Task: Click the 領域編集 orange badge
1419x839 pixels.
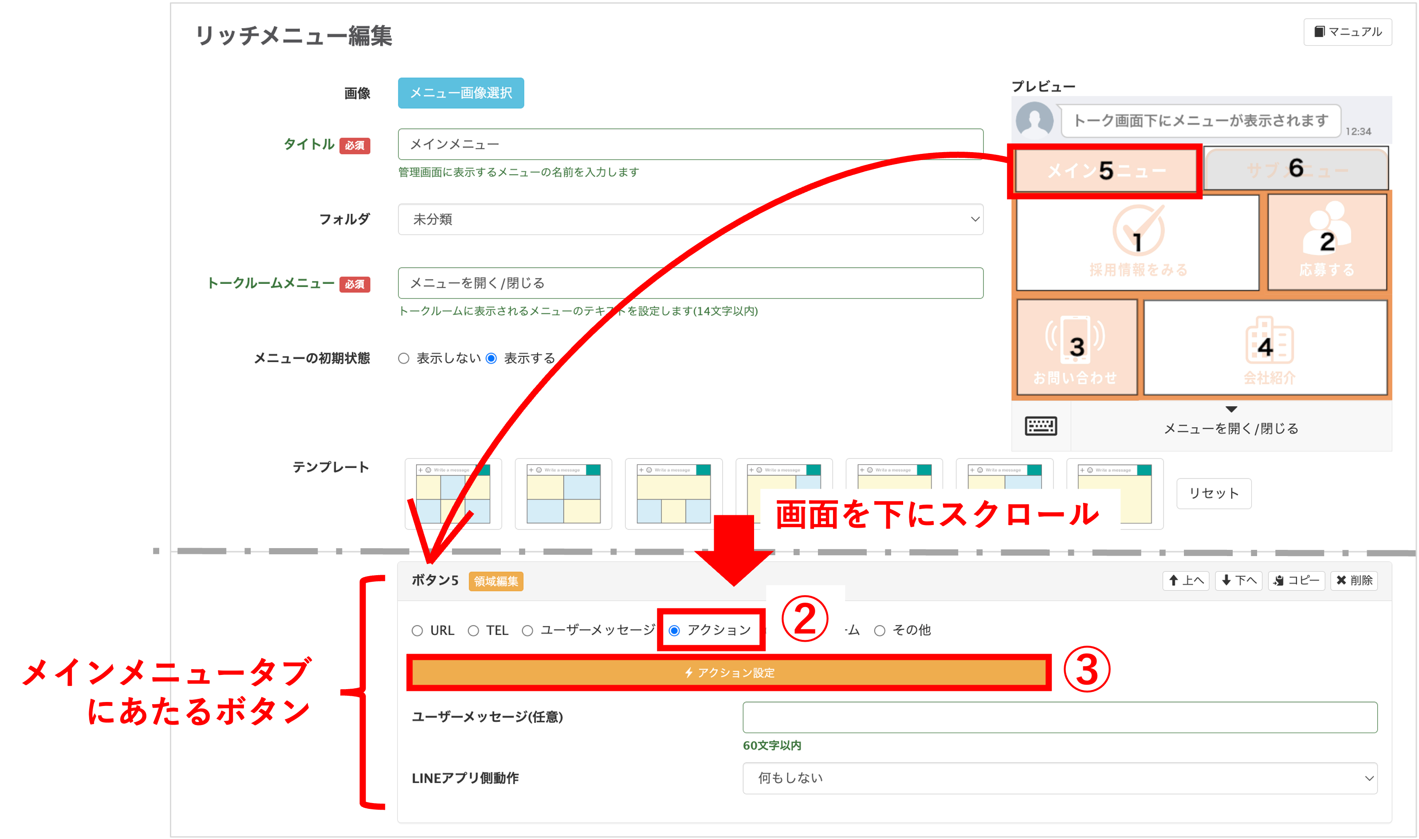Action: (495, 581)
